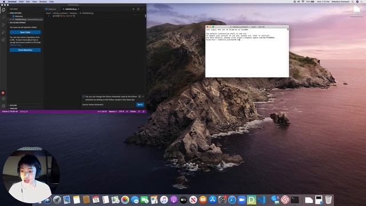366x206 pixels.
Task: Open the Extensions view
Action: pyautogui.click(x=3, y=39)
